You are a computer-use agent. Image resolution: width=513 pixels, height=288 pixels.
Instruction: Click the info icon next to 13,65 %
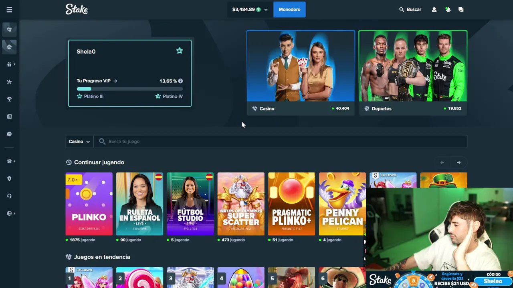[x=180, y=81]
